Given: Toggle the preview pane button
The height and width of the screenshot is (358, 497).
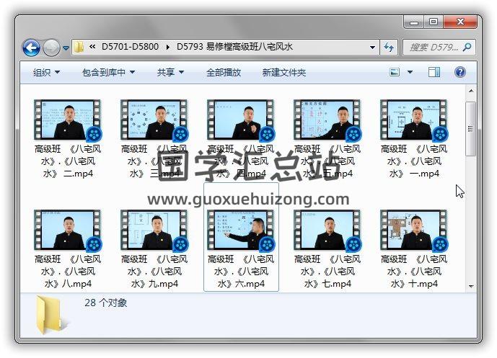Looking at the screenshot, I should (x=434, y=72).
